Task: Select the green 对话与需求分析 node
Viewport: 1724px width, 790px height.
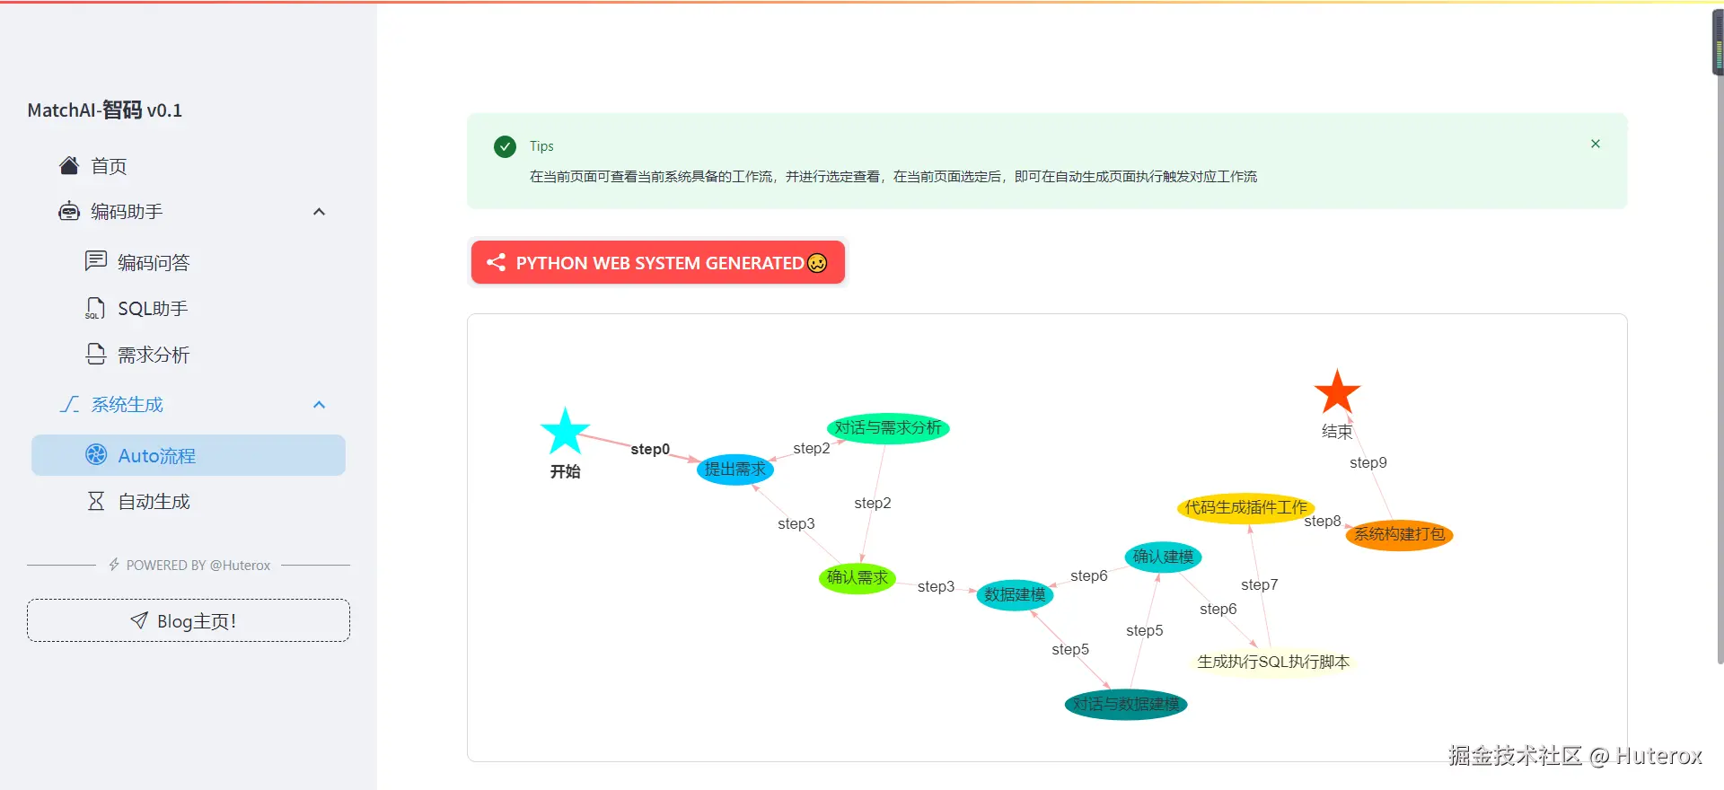Action: pyautogui.click(x=887, y=428)
